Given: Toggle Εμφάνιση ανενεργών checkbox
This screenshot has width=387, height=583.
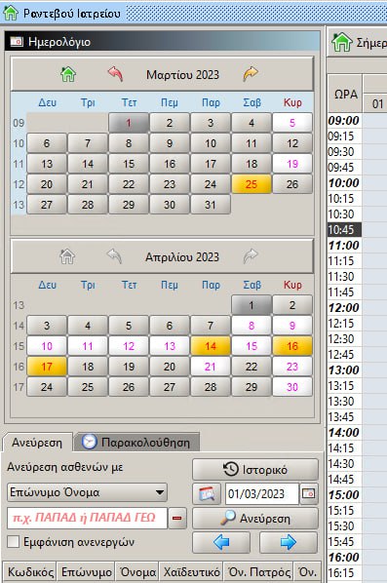Looking at the screenshot, I should (x=14, y=541).
